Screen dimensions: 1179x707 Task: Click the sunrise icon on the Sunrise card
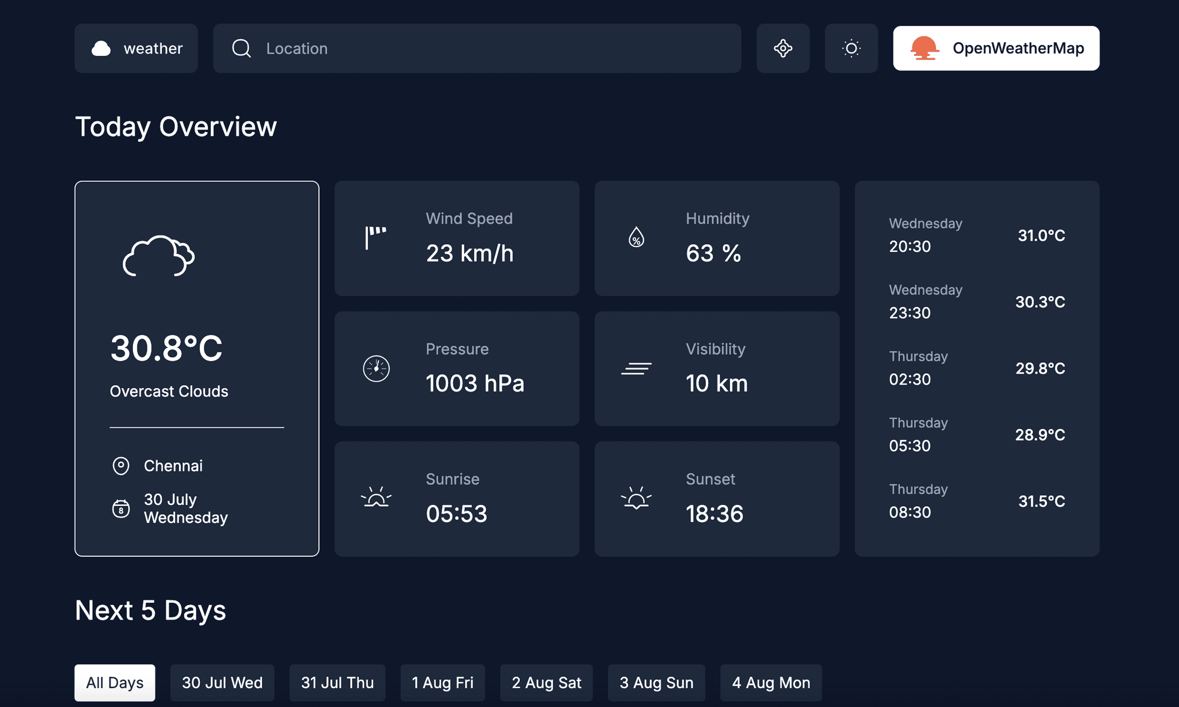click(376, 499)
